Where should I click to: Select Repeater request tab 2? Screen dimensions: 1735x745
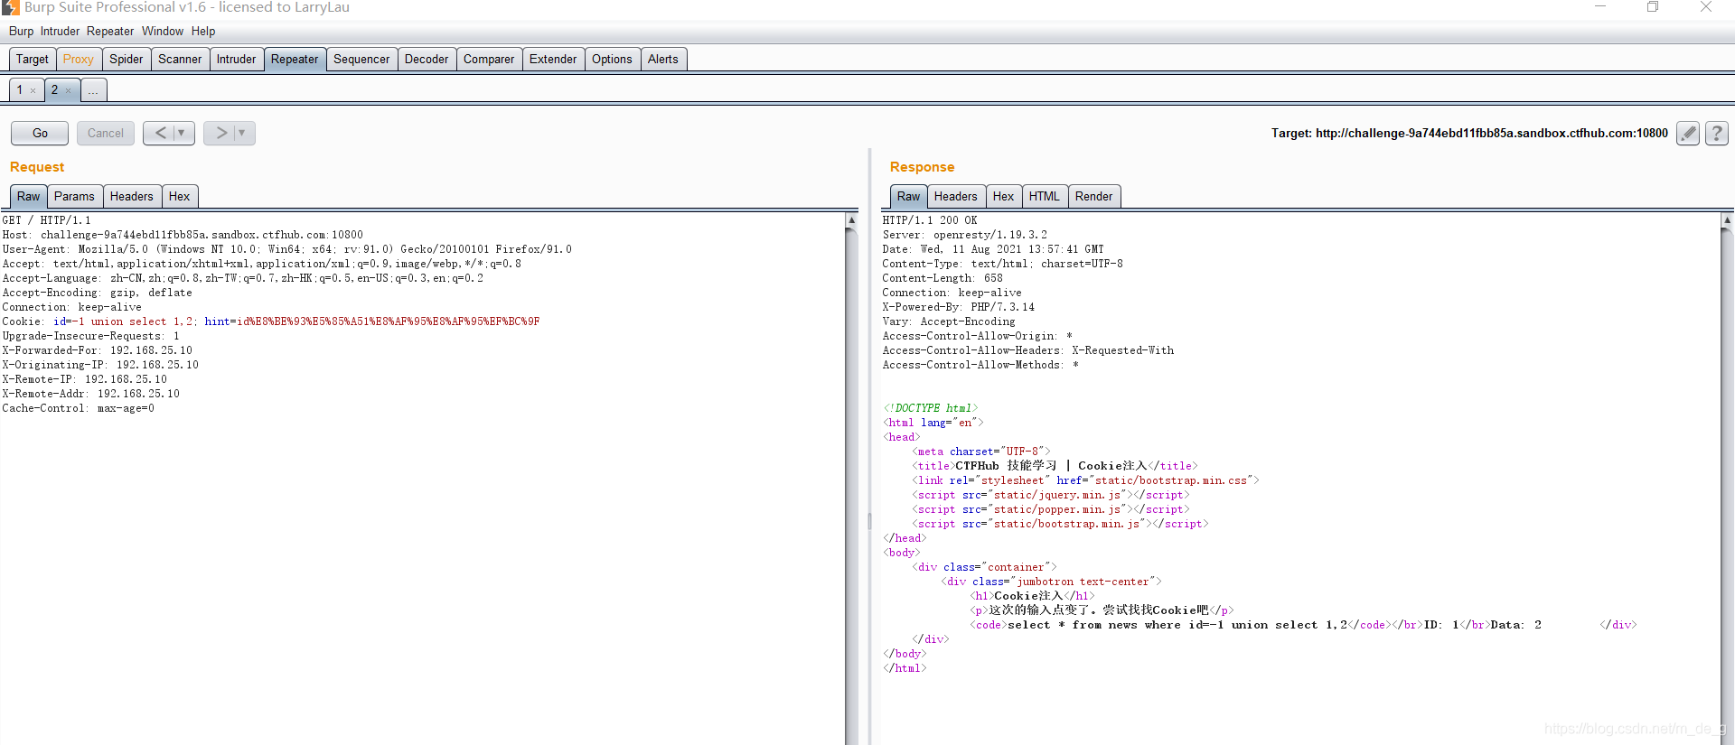tap(54, 89)
